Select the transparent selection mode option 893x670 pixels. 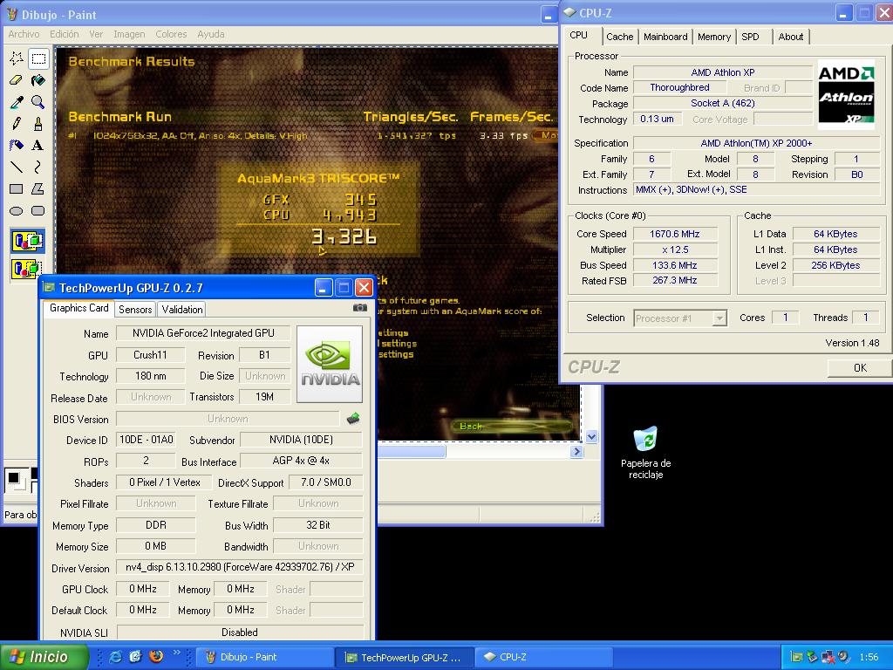click(27, 269)
